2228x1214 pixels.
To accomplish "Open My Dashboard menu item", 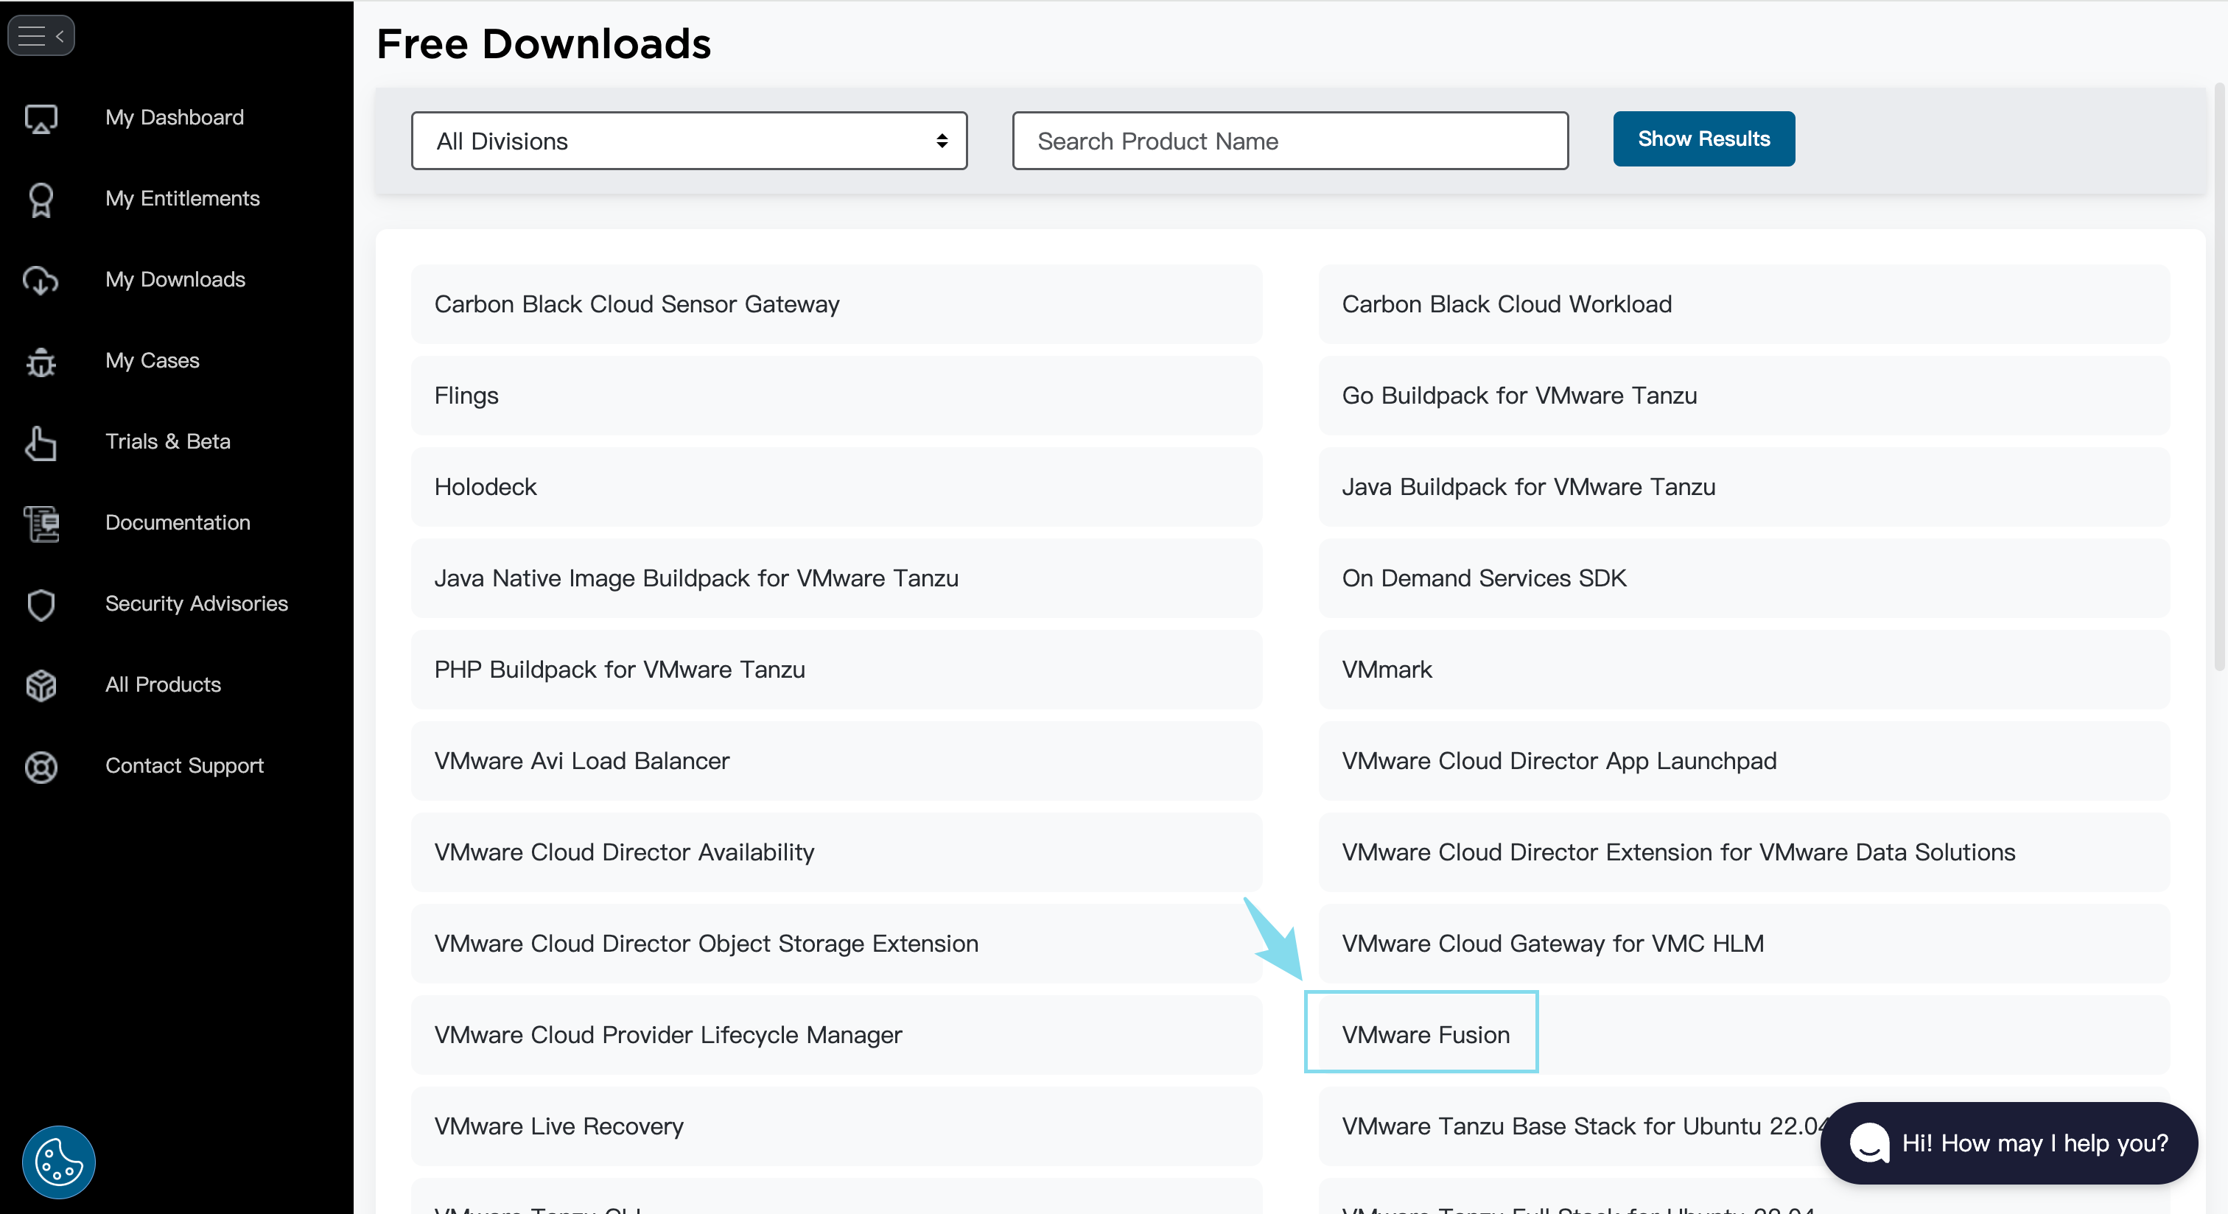I will coord(175,118).
